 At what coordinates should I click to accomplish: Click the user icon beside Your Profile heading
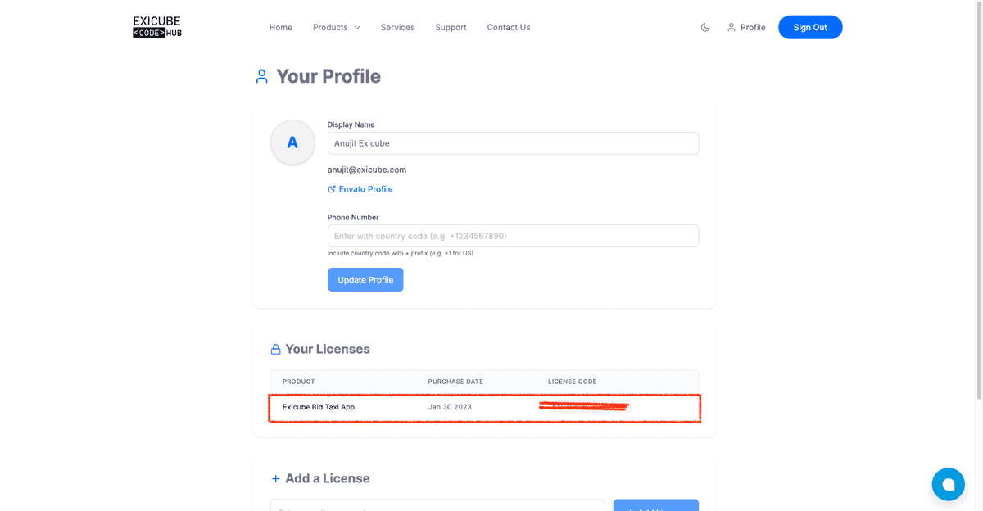(261, 76)
